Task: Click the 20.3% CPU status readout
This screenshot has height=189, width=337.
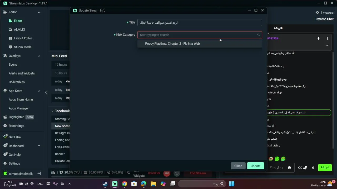Action: (70, 172)
